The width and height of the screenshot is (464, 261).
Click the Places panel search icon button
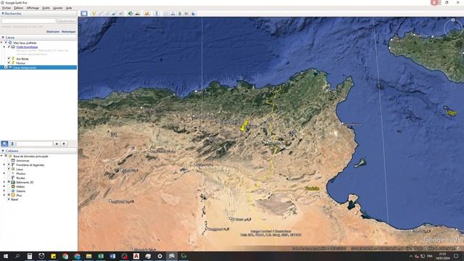click(5, 144)
